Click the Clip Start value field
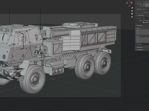149x111 pixels. click(146, 4)
